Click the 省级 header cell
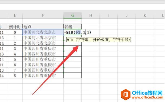 [x=72, y=27]
